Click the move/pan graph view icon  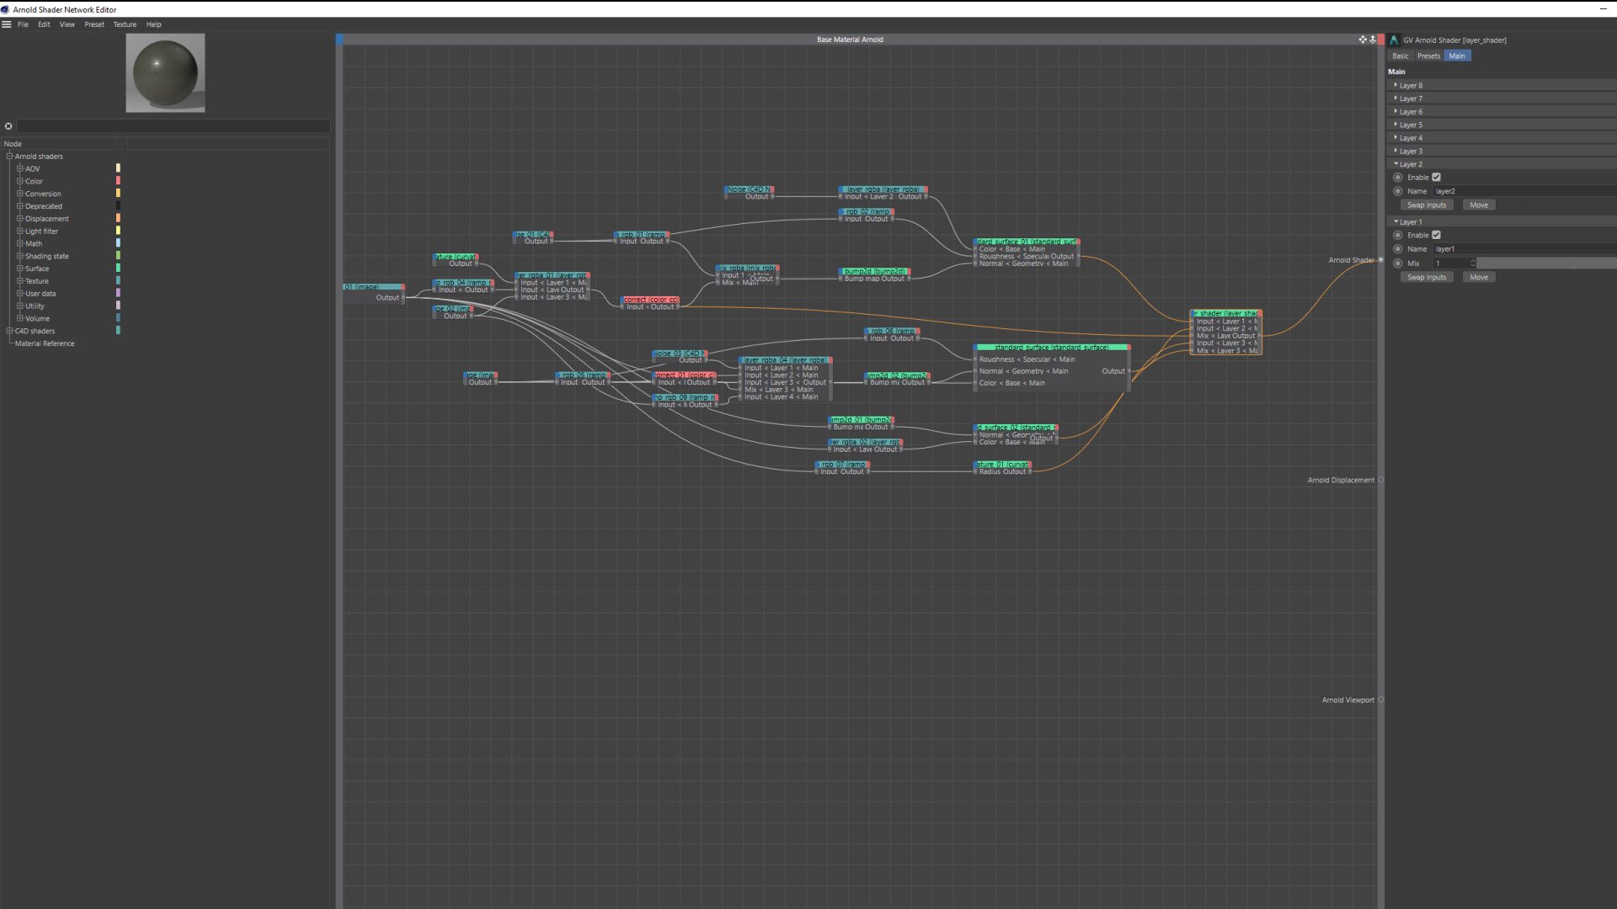1362,40
